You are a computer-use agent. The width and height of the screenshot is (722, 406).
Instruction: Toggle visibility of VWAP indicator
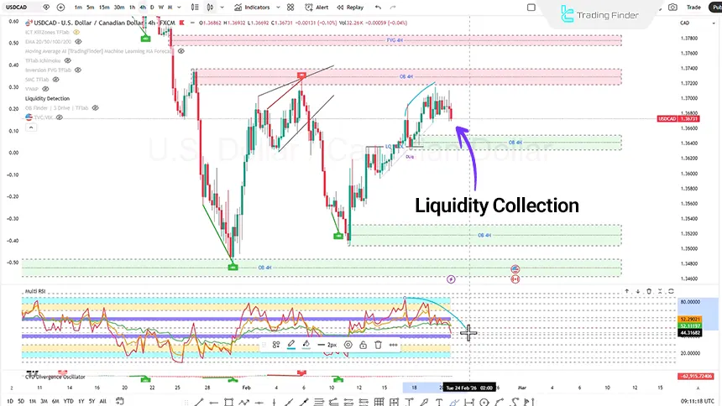point(45,89)
